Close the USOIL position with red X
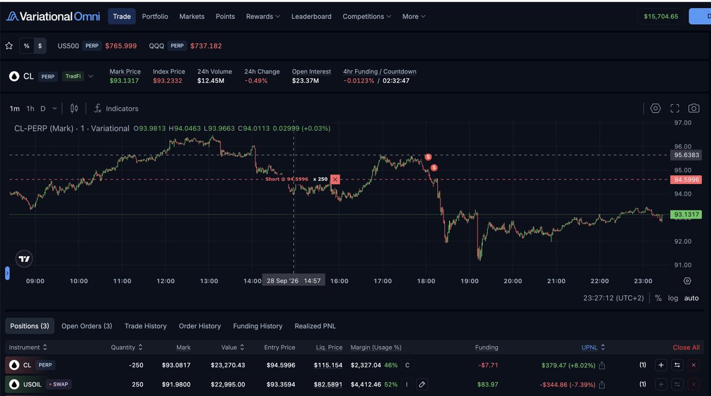This screenshot has width=711, height=396. point(694,384)
